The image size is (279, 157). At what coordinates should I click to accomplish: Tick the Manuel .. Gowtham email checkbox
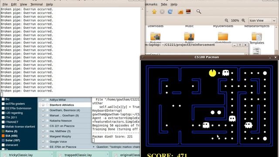(x=43, y=115)
